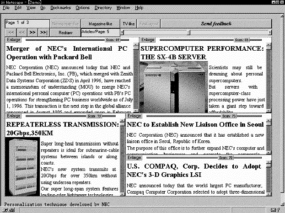Click the mail envelope icon in status bar
The height and width of the screenshot is (213, 285).
click(274, 210)
